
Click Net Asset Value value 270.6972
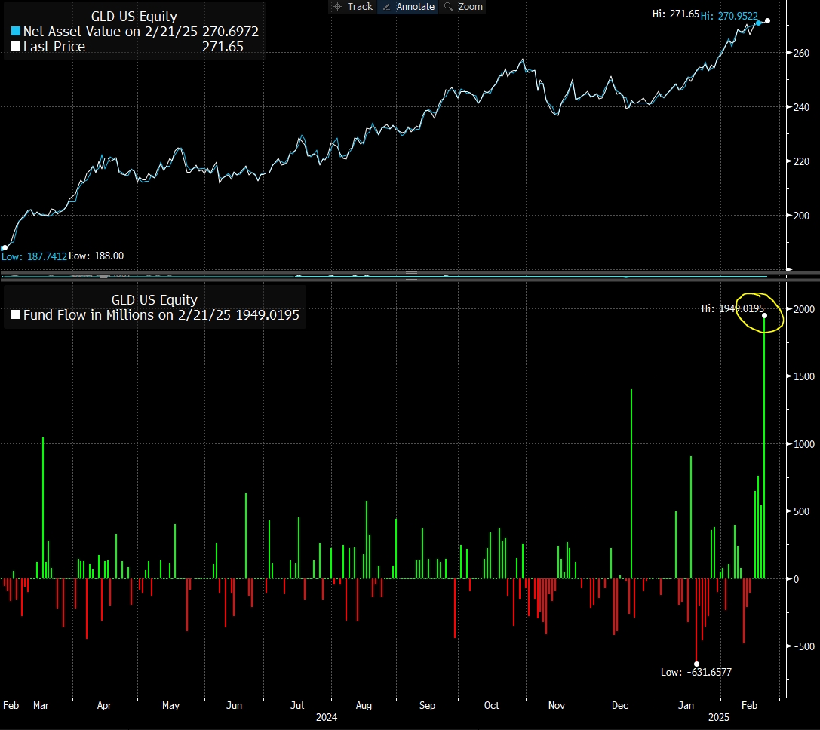(231, 32)
